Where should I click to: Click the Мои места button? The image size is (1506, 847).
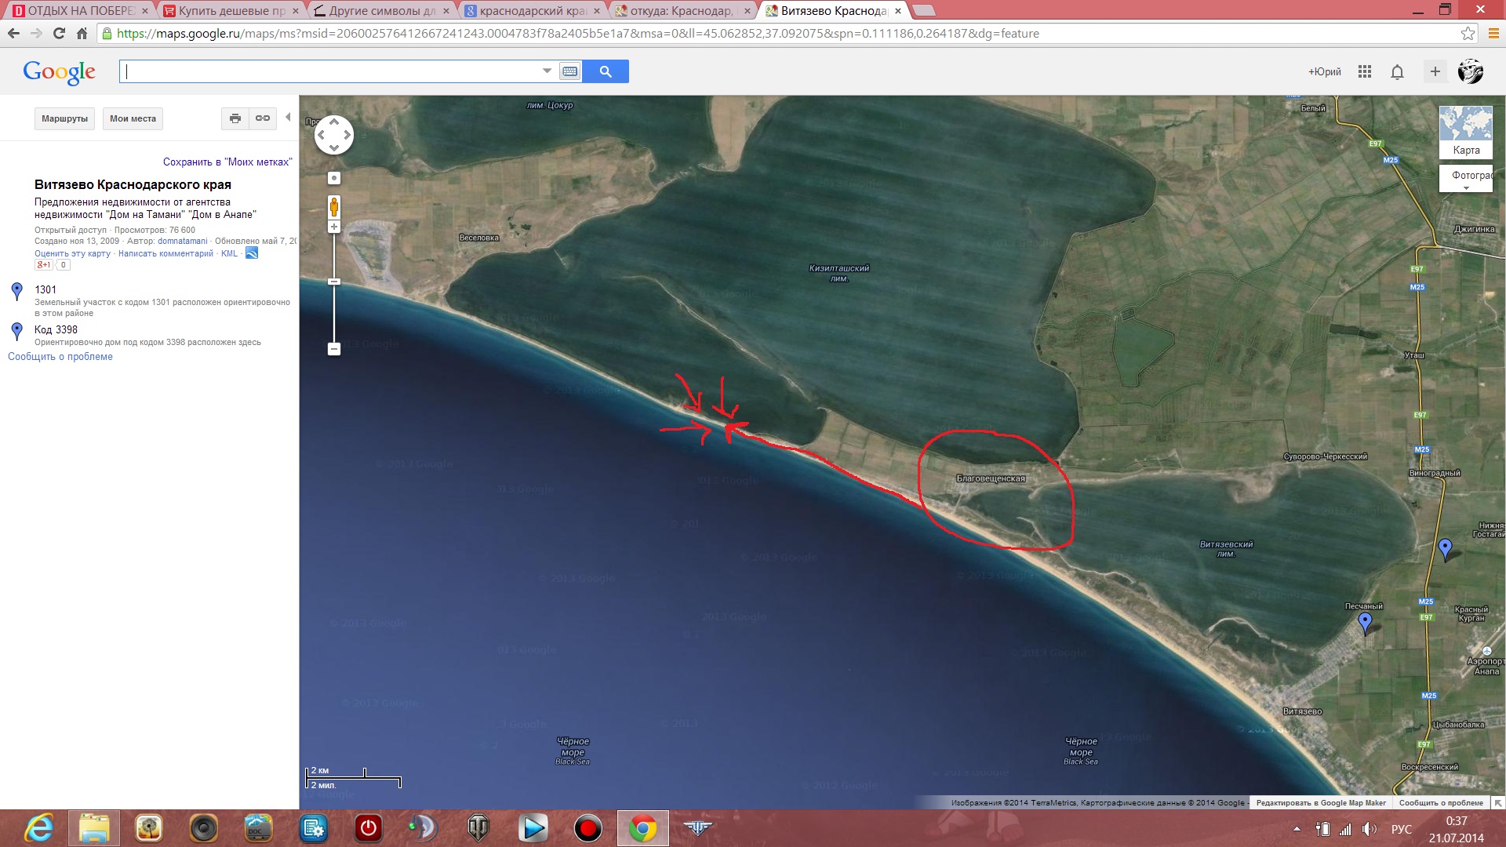tap(133, 118)
